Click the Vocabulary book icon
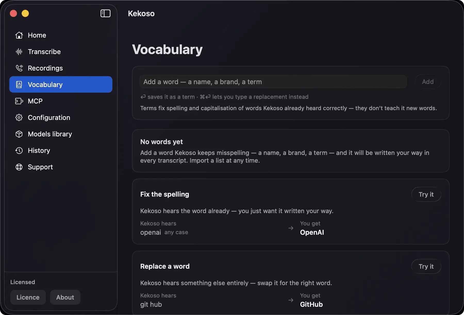This screenshot has width=464, height=315. pos(19,85)
